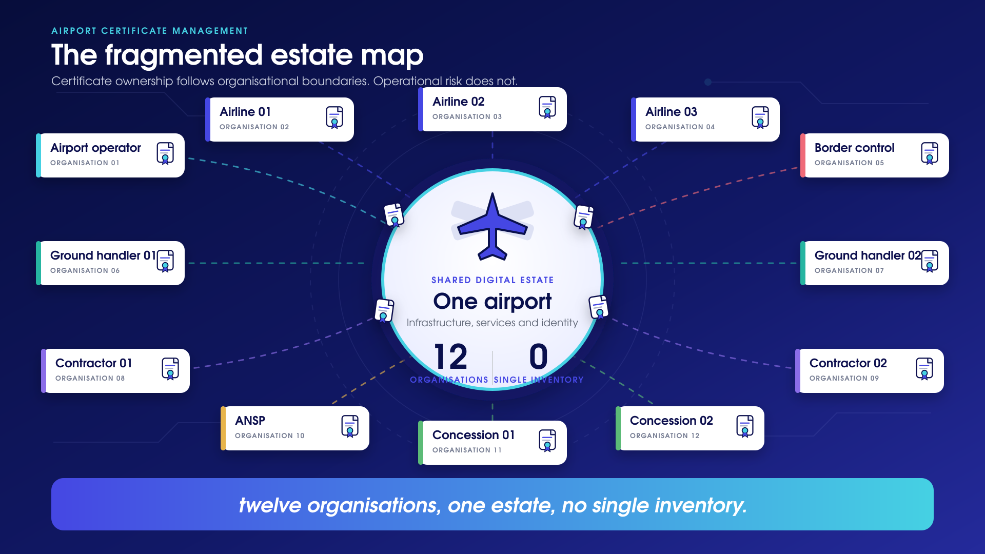Click the bottom banner 'twelve organisations, one estate'

pyautogui.click(x=493, y=505)
